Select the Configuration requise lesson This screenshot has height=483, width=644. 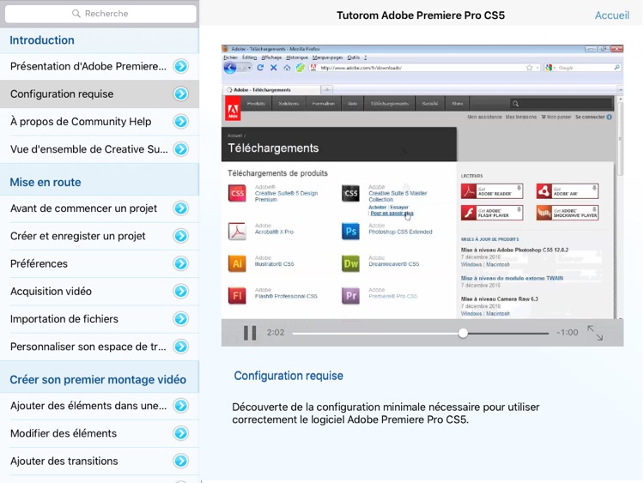[100, 94]
